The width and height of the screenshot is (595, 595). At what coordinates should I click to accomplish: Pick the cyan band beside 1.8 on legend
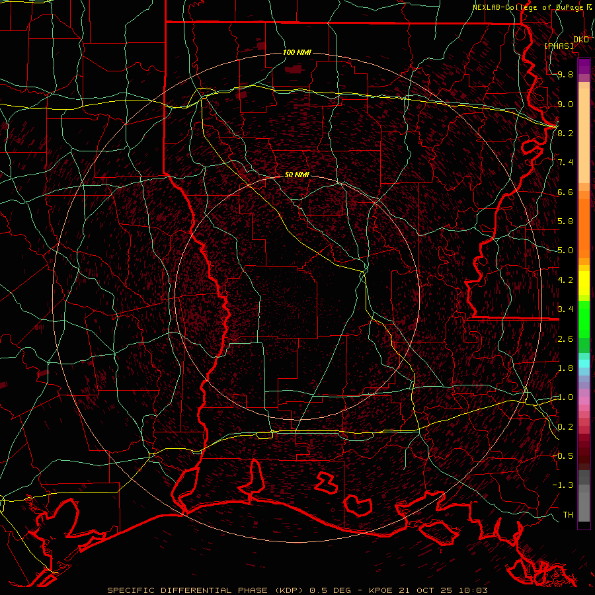coord(584,364)
